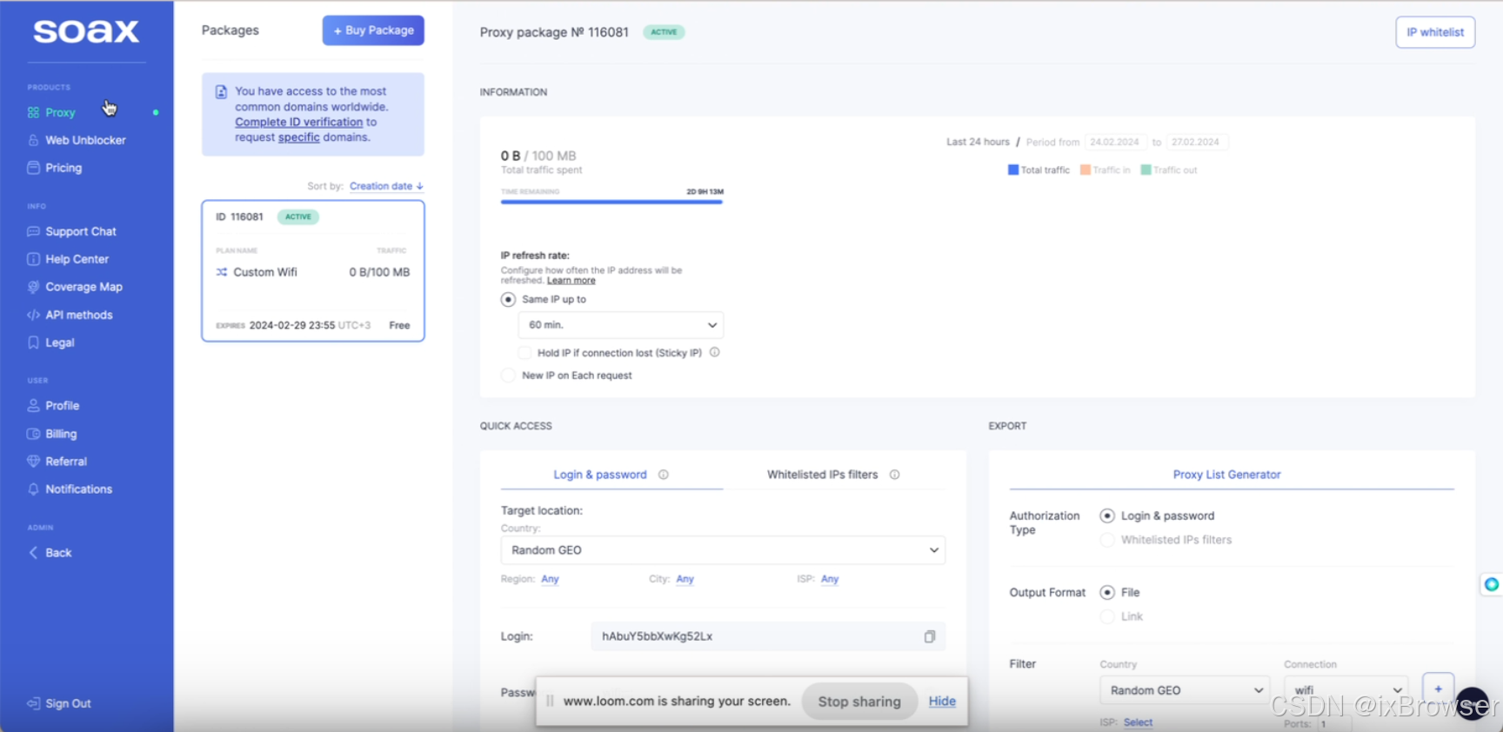
Task: Click the Legal bookmark icon
Action: [33, 343]
